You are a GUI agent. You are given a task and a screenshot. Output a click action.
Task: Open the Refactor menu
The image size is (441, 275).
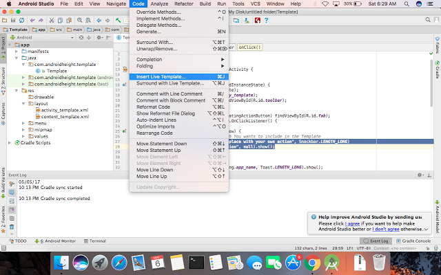pyautogui.click(x=184, y=3)
